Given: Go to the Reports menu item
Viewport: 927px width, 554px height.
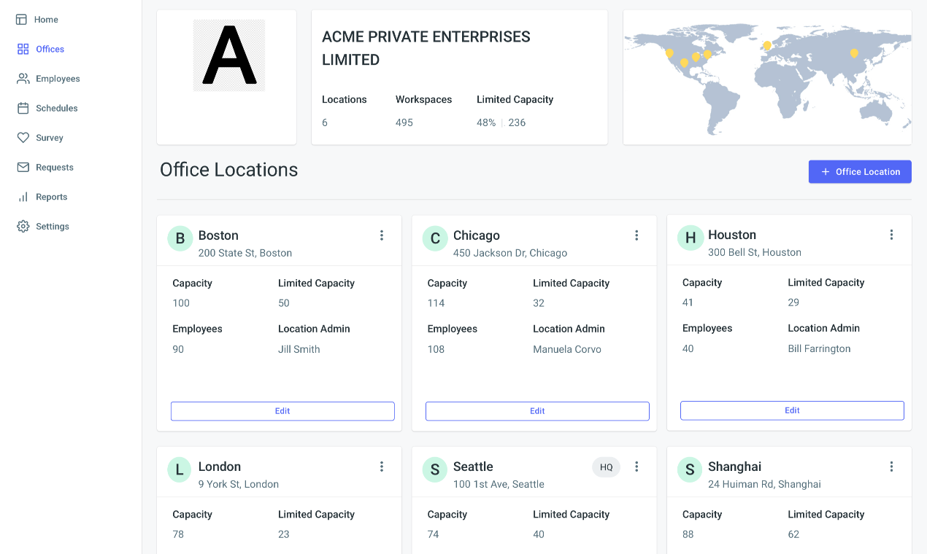Looking at the screenshot, I should tap(51, 197).
